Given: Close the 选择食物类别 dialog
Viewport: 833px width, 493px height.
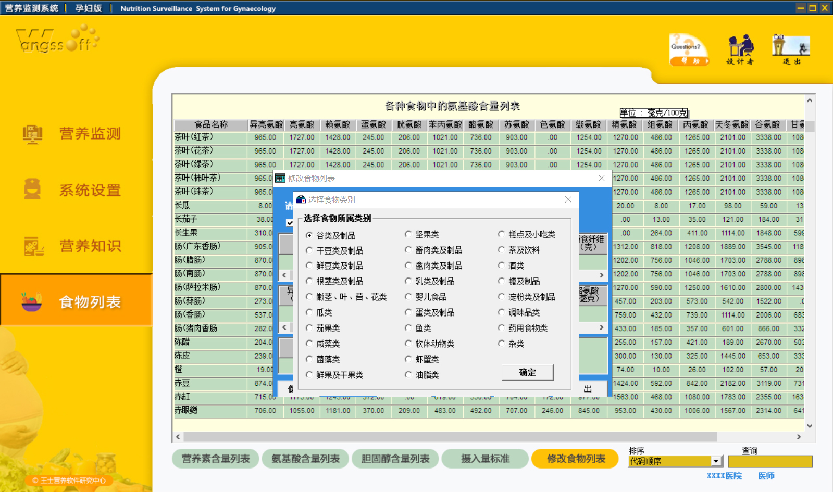Looking at the screenshot, I should point(568,199).
